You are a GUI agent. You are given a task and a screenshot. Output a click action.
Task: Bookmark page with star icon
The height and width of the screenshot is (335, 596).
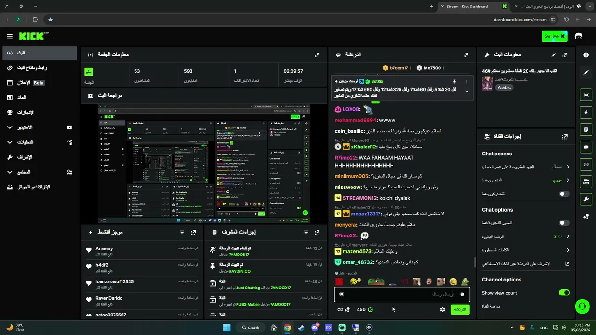[50, 20]
